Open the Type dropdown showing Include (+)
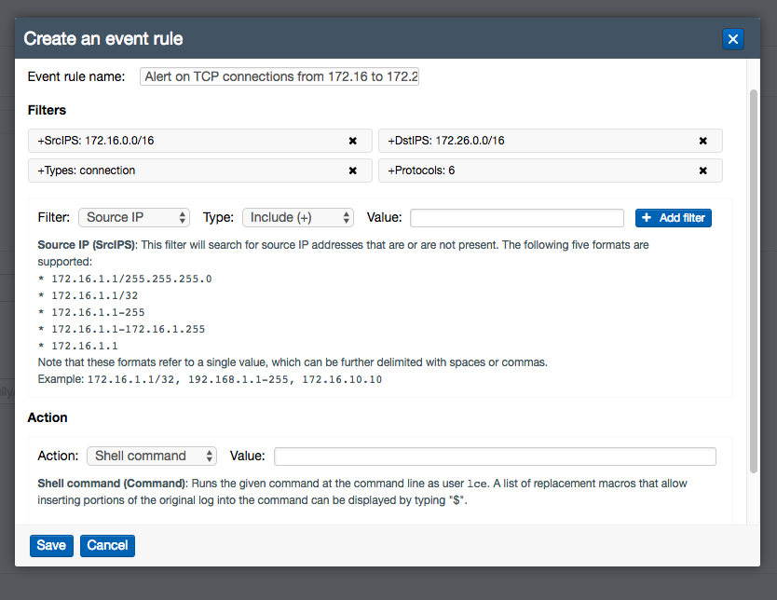 [297, 216]
